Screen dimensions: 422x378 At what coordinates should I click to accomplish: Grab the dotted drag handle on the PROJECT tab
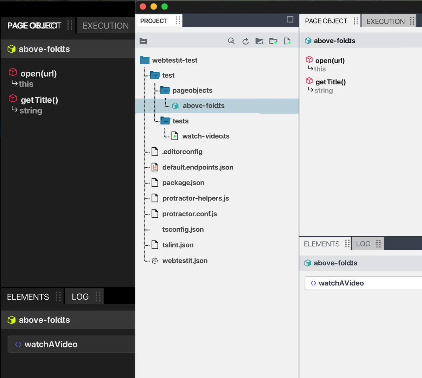178,20
